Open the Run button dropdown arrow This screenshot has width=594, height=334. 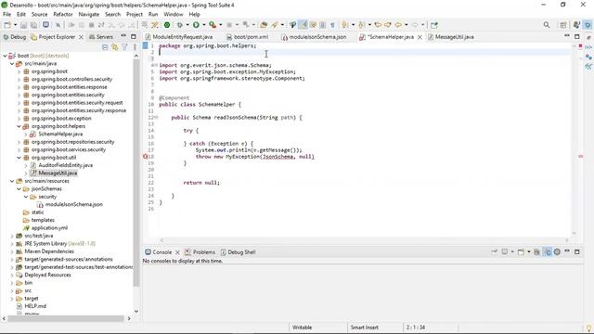(204, 25)
